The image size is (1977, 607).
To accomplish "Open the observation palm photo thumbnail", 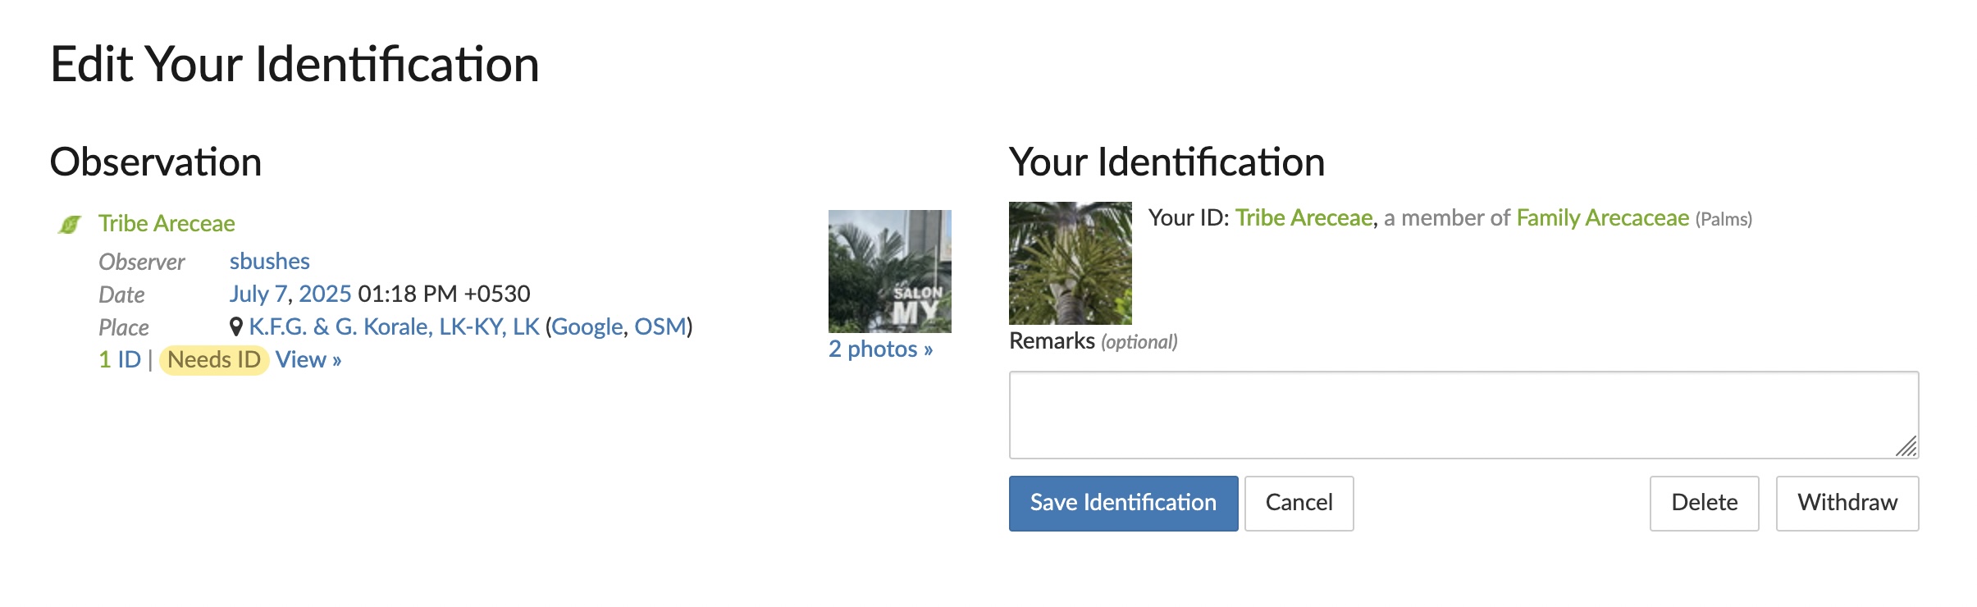I will (890, 272).
